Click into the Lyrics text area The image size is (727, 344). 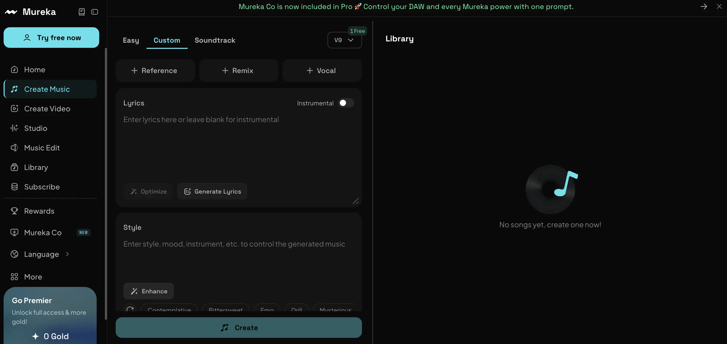tap(239, 147)
